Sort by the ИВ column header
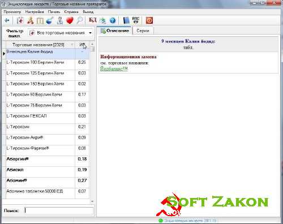Viewport: 283px width, 224px height. coord(82,45)
